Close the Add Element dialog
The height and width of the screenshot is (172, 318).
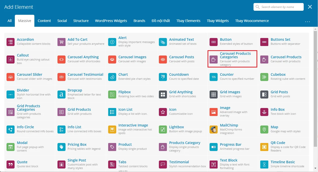(x=310, y=7)
